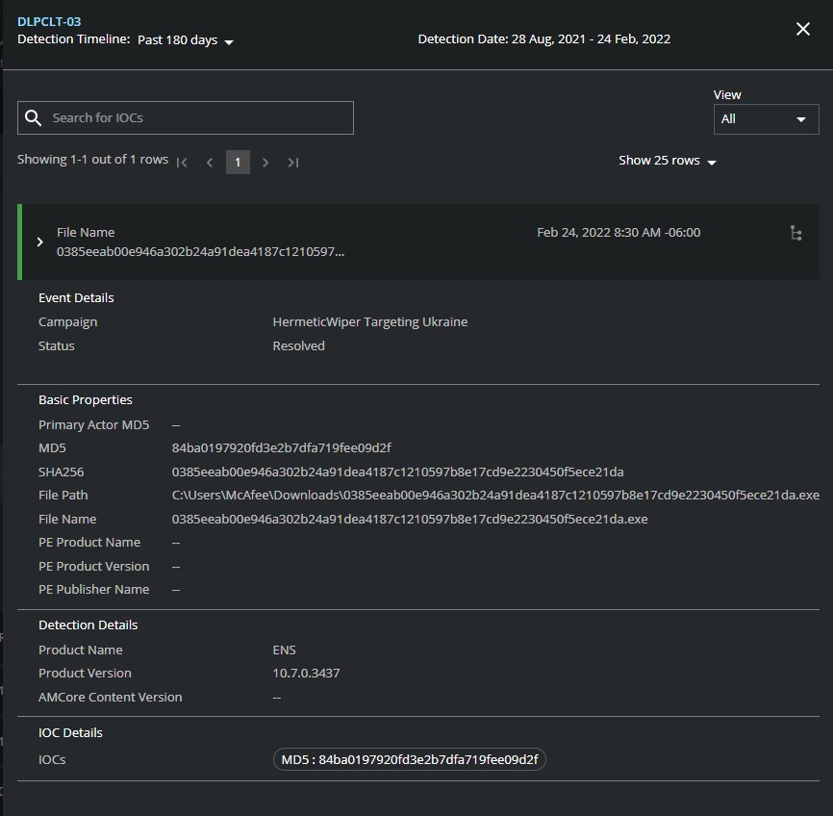Focus the Search for IOCs field

tap(197, 117)
